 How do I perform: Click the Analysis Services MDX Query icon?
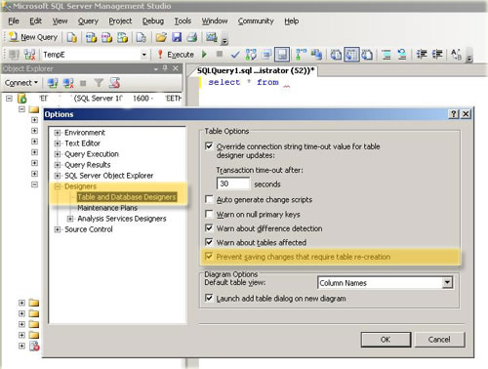91,37
